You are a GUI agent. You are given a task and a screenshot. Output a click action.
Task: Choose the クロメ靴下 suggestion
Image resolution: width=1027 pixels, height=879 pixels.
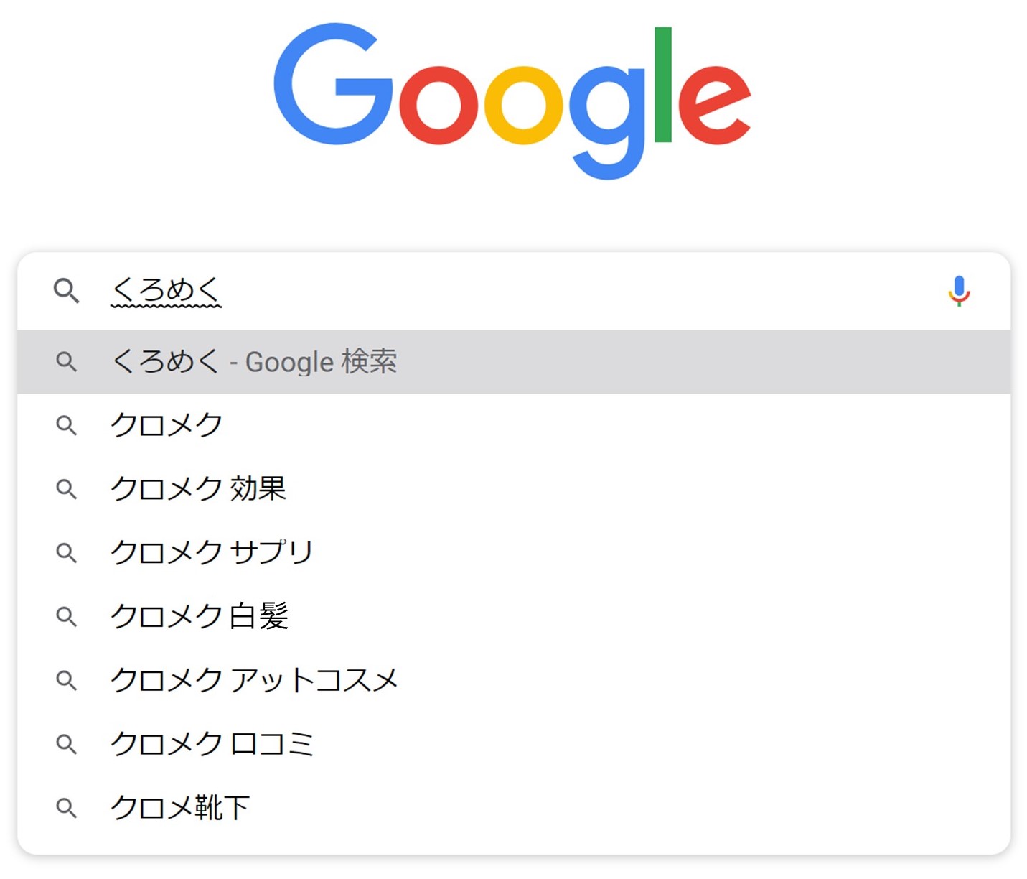tap(514, 808)
